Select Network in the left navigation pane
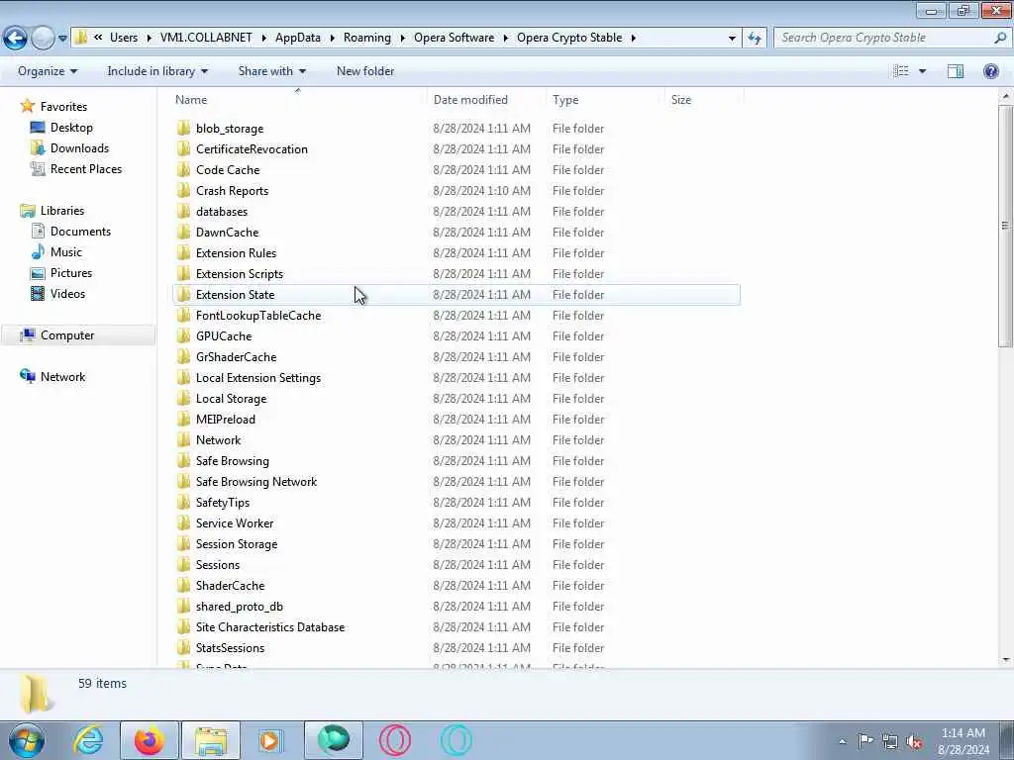Viewport: 1014px width, 760px height. click(x=62, y=377)
